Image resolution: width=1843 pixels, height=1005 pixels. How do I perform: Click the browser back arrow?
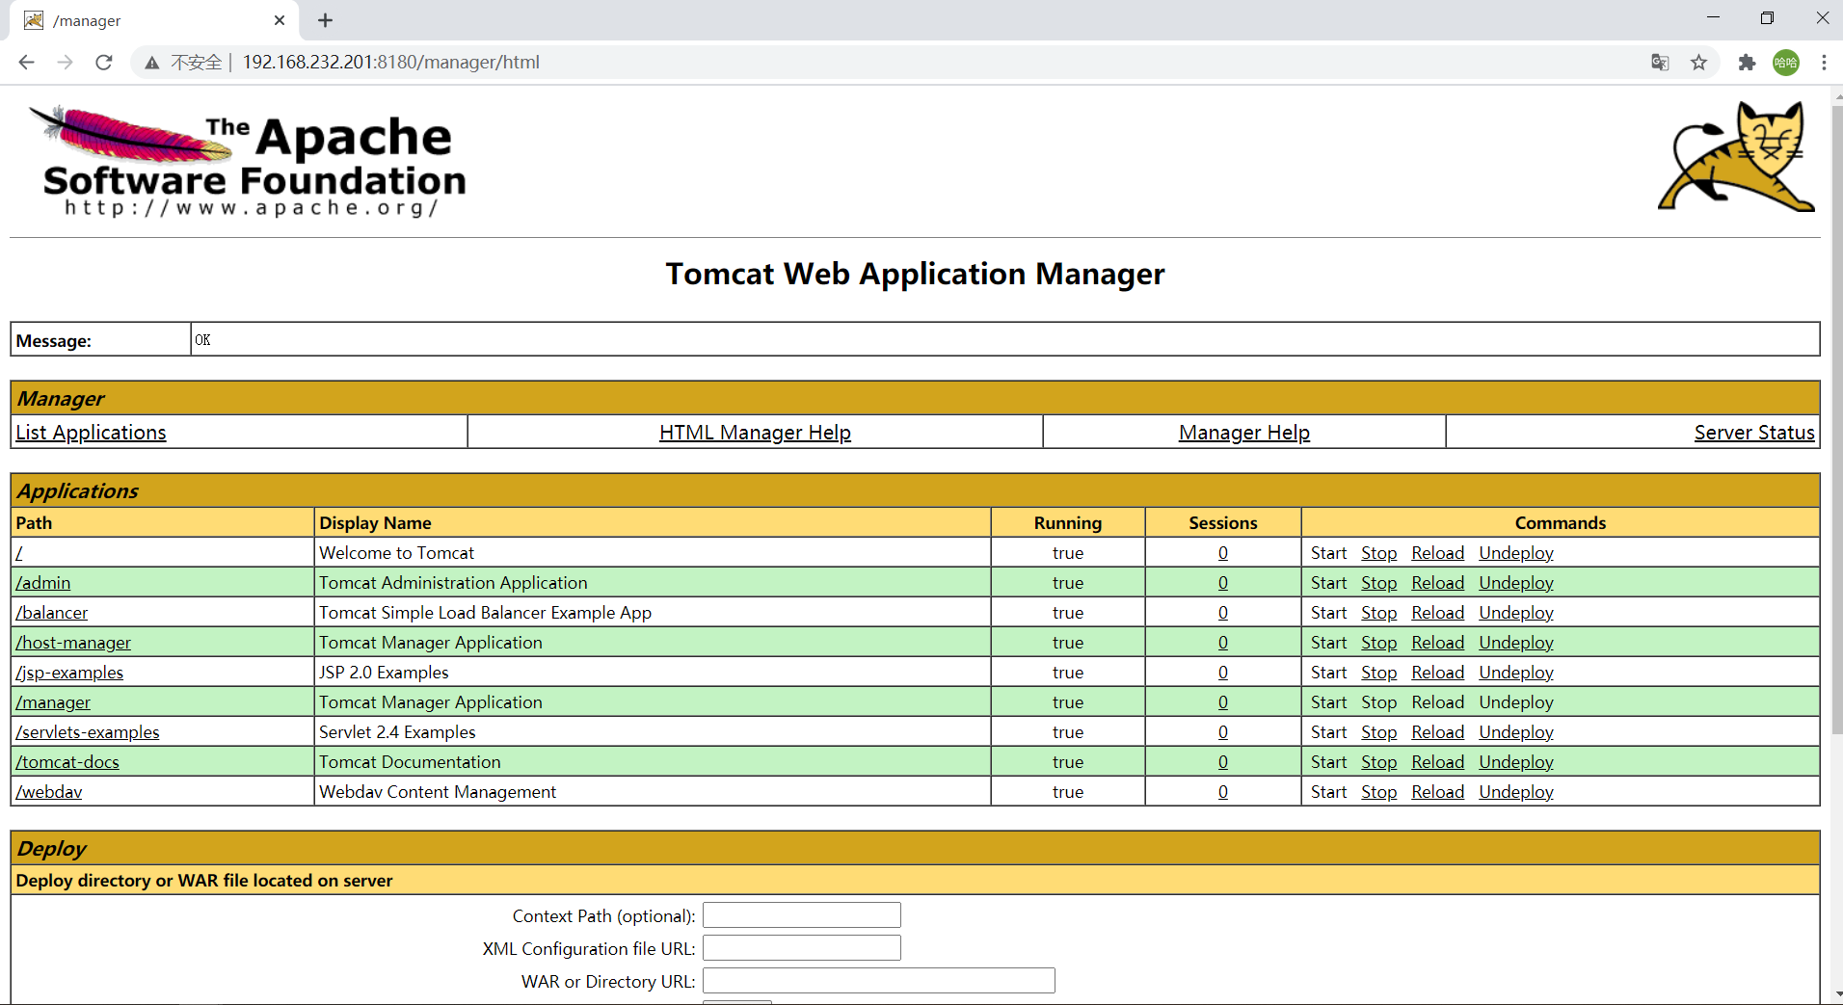(x=26, y=63)
